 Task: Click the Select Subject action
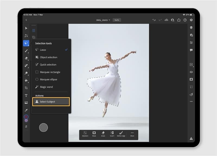pyautogui.click(x=51, y=102)
